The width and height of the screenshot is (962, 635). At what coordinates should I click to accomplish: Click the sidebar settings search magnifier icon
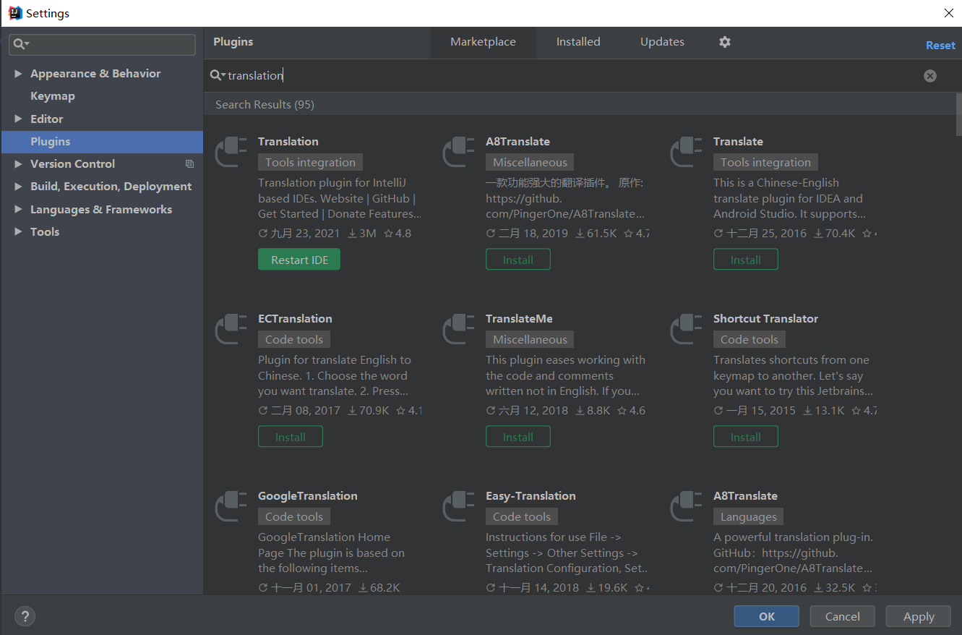pos(20,44)
